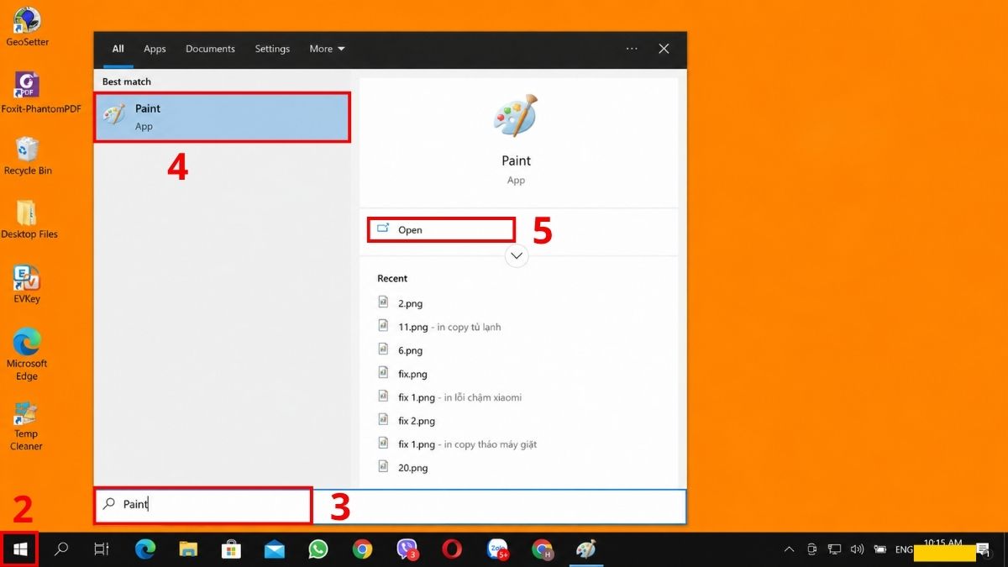
Task: Open recent file 2.png
Action: [410, 303]
